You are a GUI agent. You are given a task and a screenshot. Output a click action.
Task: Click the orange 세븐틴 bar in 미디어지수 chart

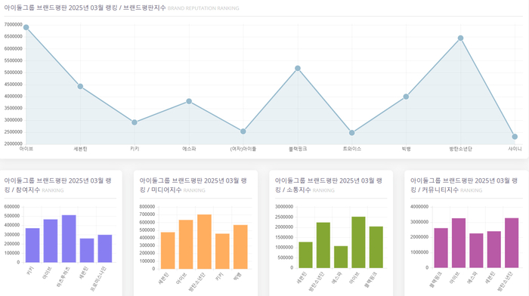pos(168,251)
